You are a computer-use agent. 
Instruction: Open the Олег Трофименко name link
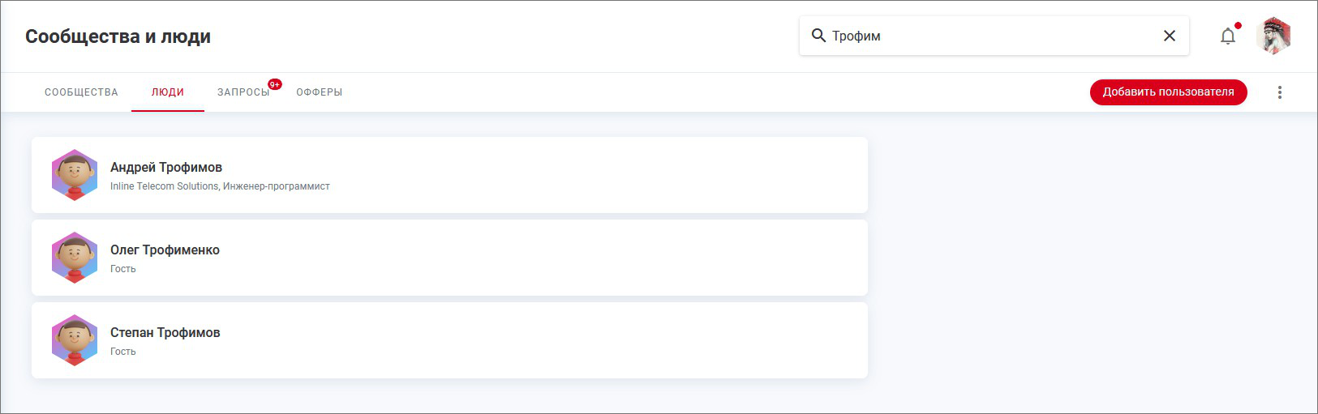click(x=165, y=250)
